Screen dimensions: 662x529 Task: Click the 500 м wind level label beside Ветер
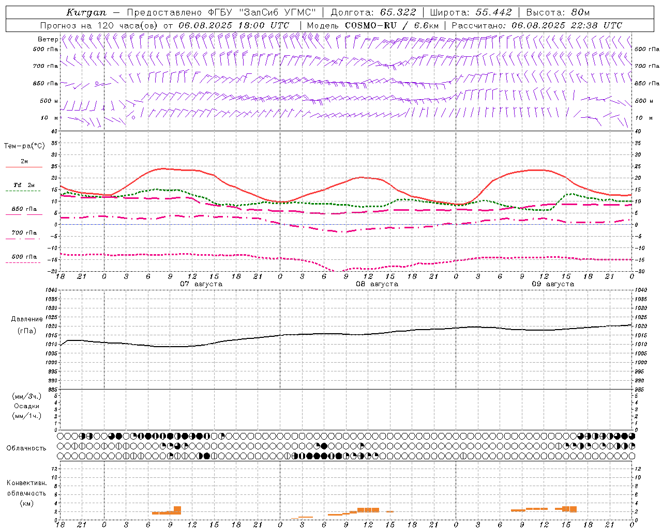tap(49, 101)
